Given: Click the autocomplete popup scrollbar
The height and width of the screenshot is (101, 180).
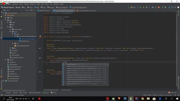Looking at the screenshot, I should pos(108,65).
